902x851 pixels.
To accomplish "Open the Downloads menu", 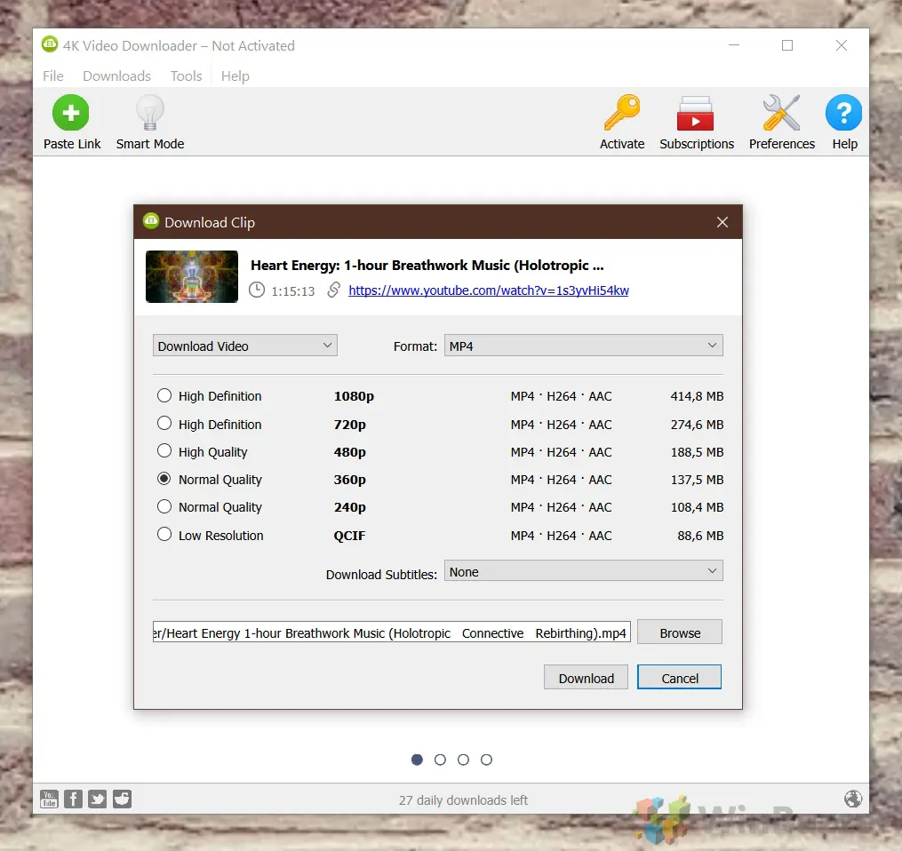I will [116, 76].
